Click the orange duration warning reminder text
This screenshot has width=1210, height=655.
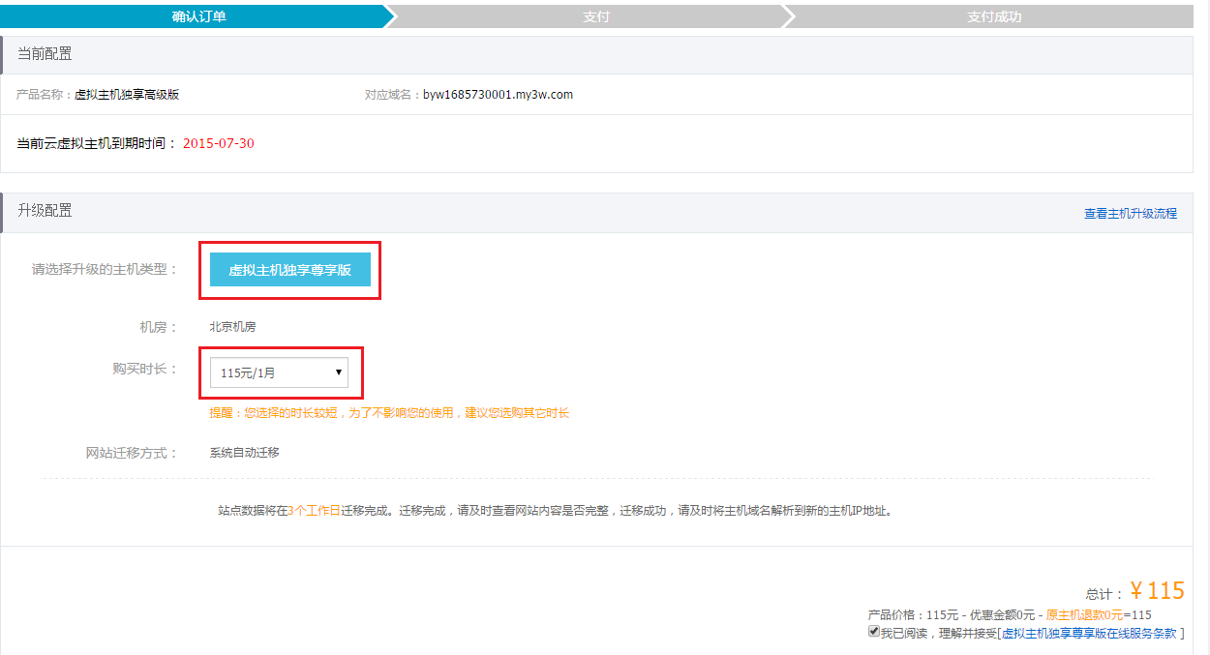[389, 413]
